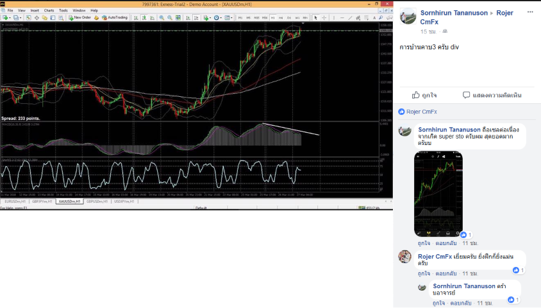Select the Fibonacci retracement tool
The image size is (541, 308).
coord(367,17)
